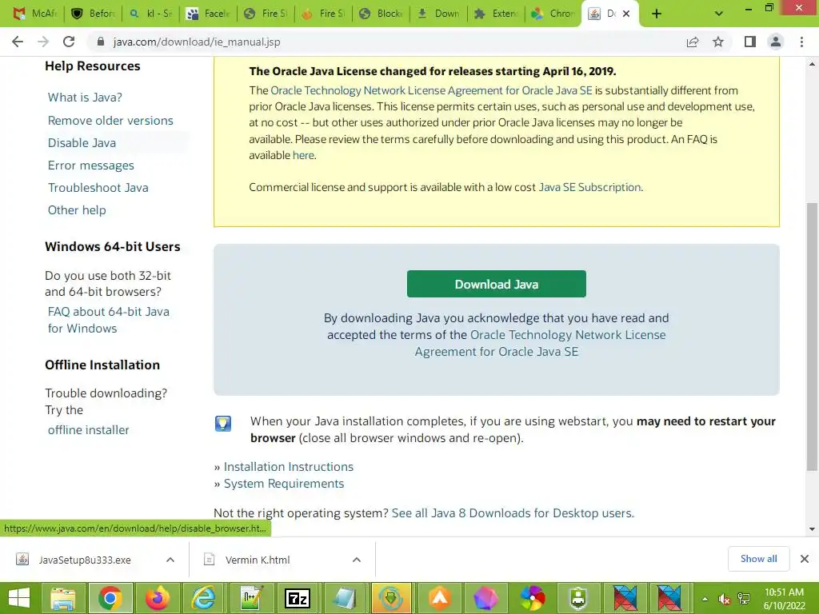Open the taskbar clock and date
The image size is (819, 614).
[x=785, y=599]
